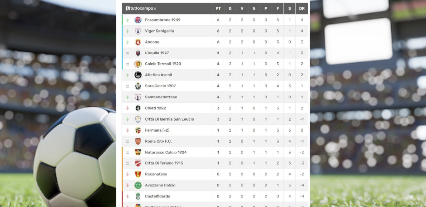This screenshot has width=426, height=207.
Task: Open the Città Di Isernia San Leucio link
Action: pos(169,119)
